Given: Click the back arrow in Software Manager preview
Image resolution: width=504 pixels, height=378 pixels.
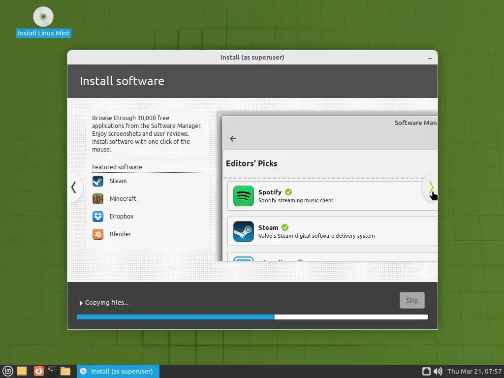Looking at the screenshot, I should point(233,138).
